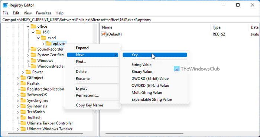Expand the Windows key arrow
The height and width of the screenshot is (137, 260).
(x=28, y=61)
